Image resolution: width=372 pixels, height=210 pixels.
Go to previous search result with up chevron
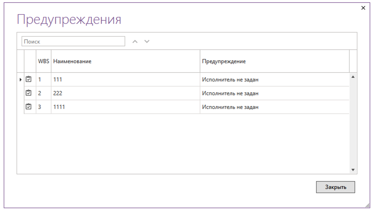(x=135, y=42)
